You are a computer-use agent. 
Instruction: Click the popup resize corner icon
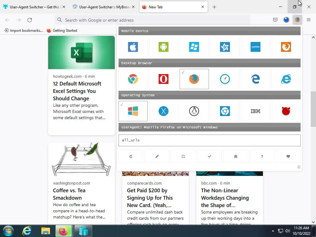299,167
